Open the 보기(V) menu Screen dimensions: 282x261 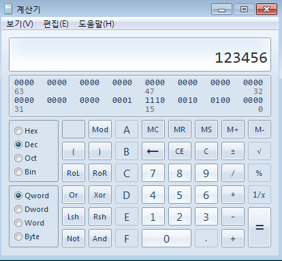[20, 24]
